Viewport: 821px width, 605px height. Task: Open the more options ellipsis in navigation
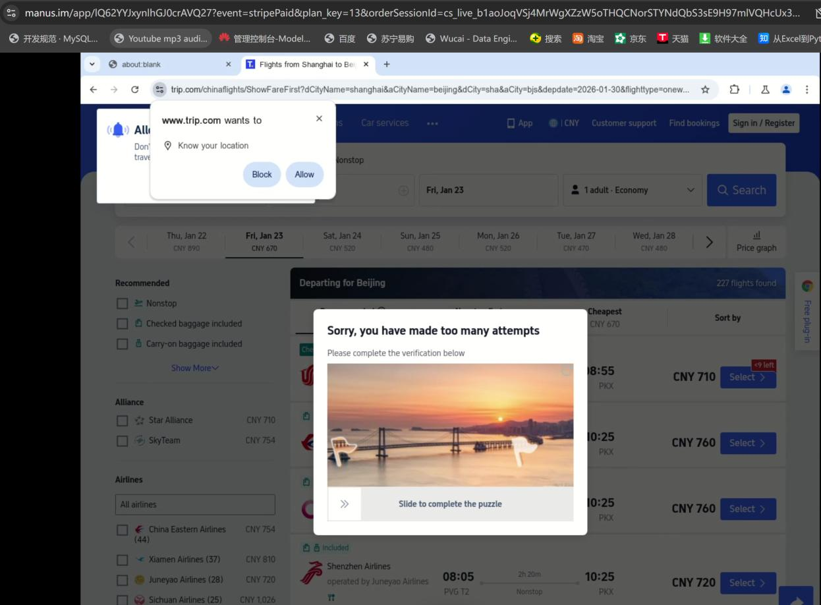tap(432, 123)
